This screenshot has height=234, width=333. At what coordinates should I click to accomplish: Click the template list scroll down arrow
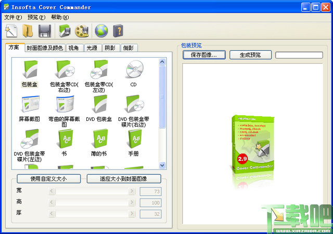(162, 165)
